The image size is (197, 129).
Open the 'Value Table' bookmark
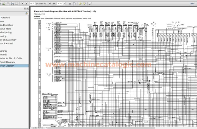(5, 29)
